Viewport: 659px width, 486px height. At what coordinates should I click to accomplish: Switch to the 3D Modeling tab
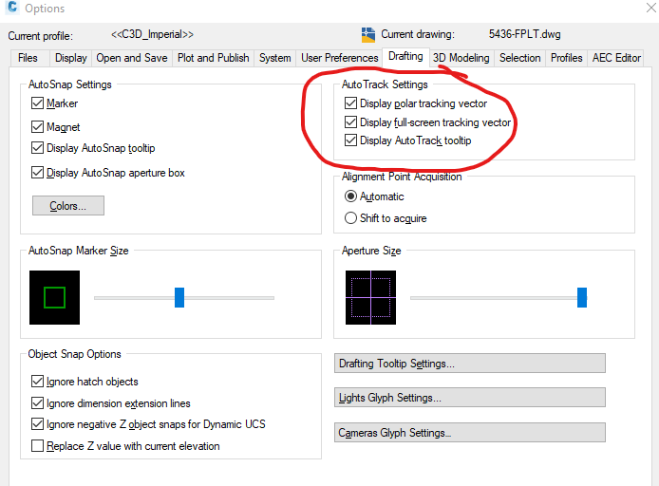tap(461, 58)
